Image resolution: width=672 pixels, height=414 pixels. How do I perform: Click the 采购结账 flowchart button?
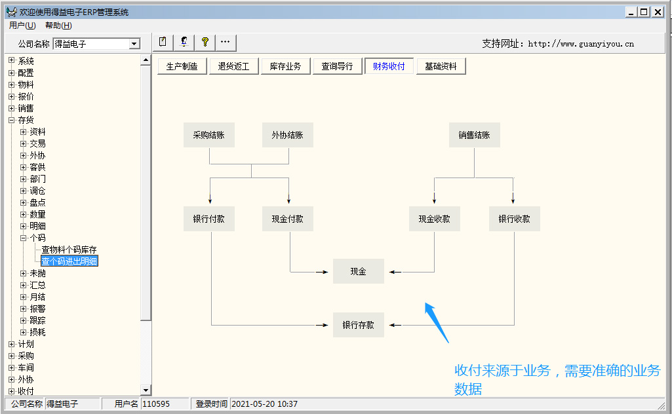pyautogui.click(x=208, y=136)
